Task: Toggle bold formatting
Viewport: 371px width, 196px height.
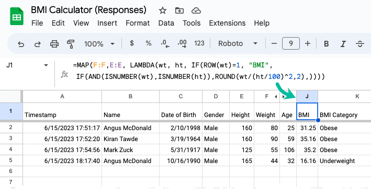Action: 327,44
